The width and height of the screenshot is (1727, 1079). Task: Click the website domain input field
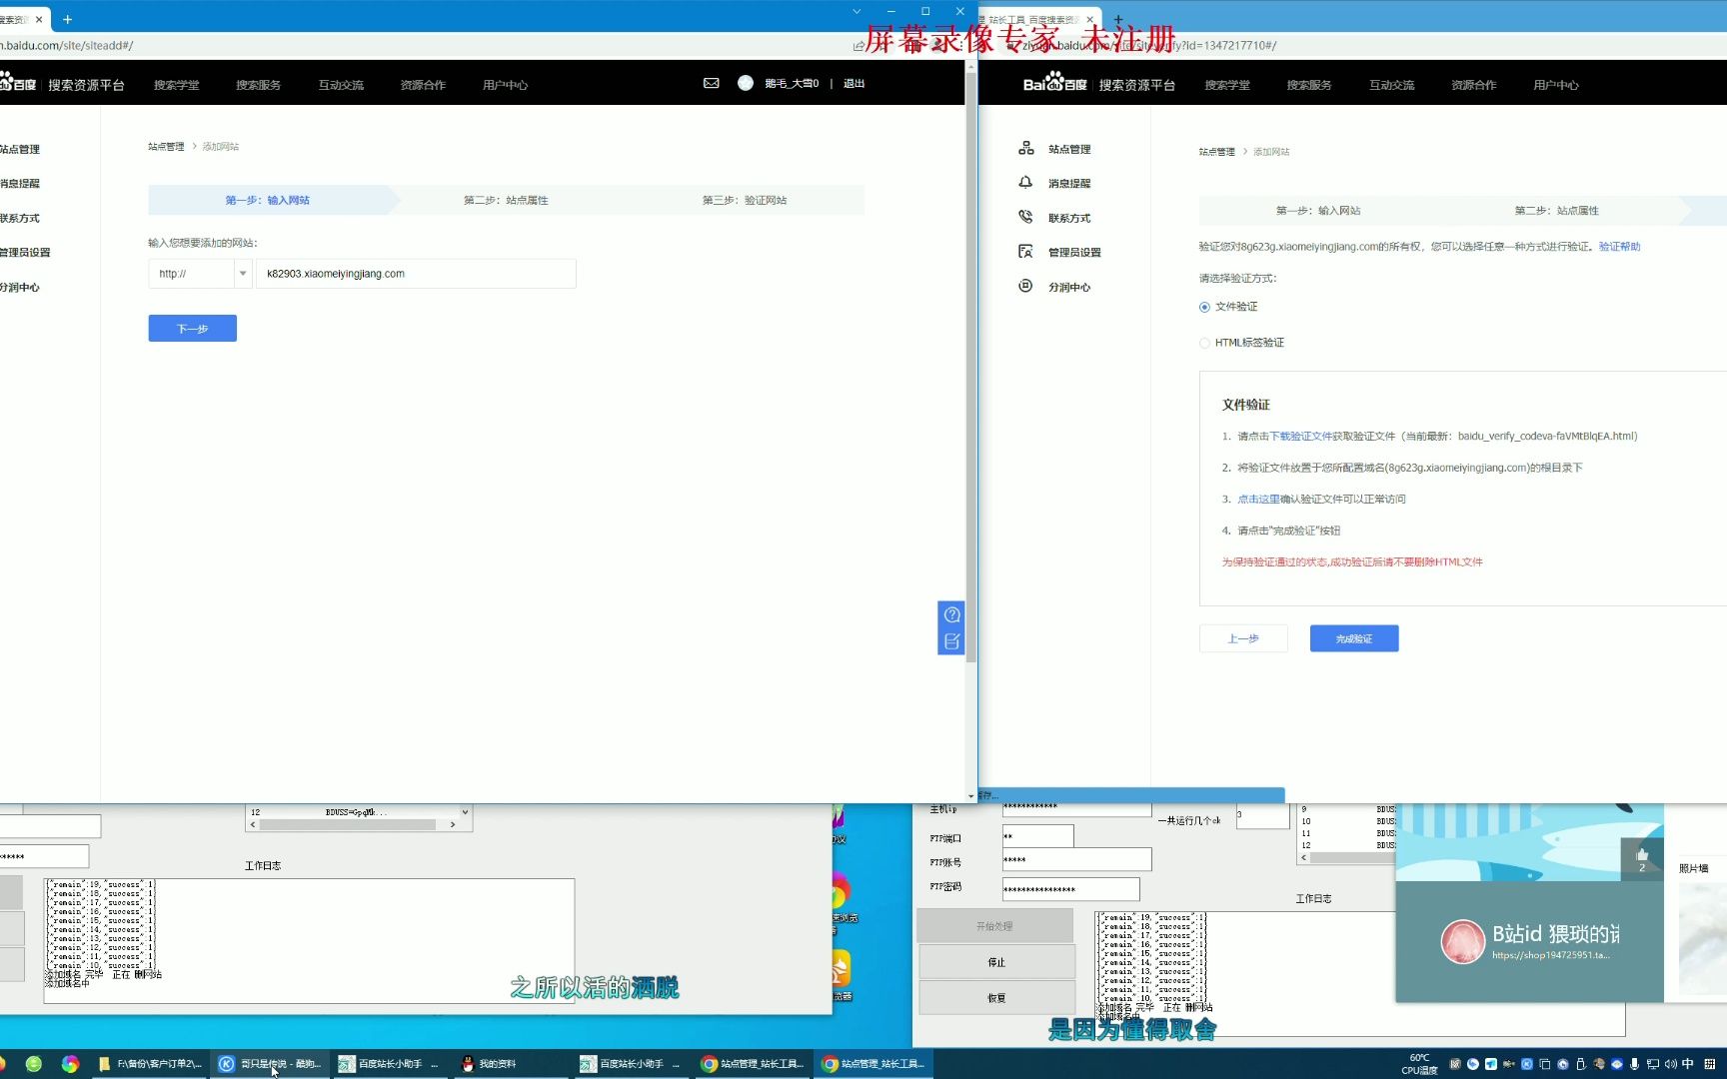tap(416, 274)
